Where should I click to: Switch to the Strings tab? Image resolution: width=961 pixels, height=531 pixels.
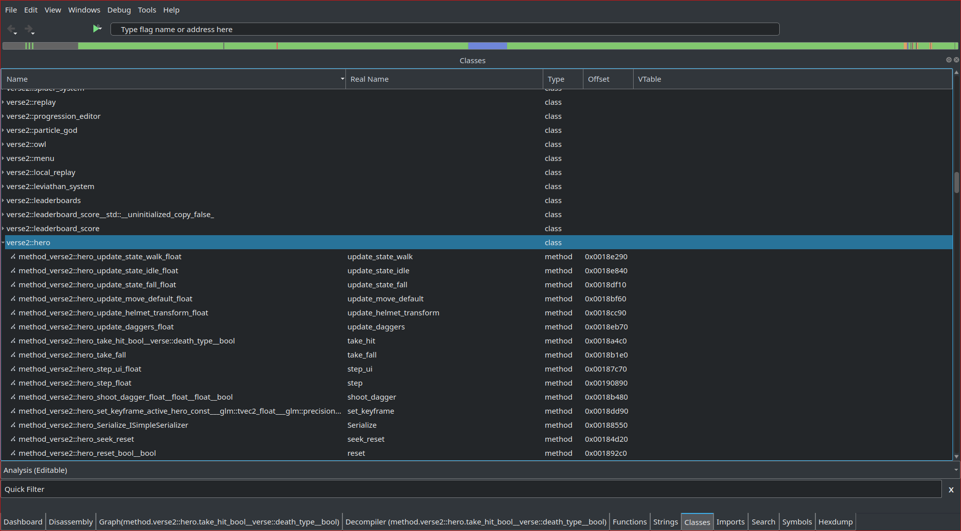tap(666, 522)
